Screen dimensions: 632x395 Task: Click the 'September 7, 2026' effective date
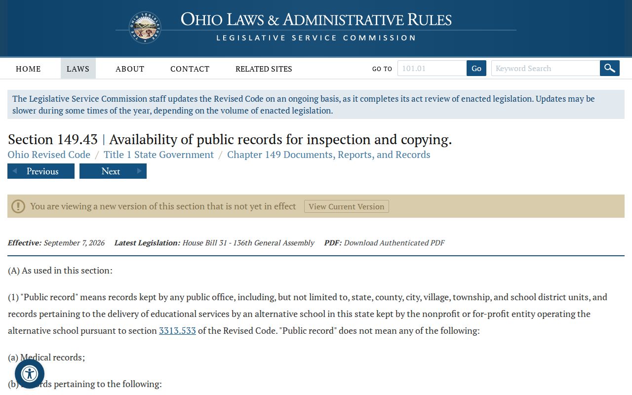point(74,243)
